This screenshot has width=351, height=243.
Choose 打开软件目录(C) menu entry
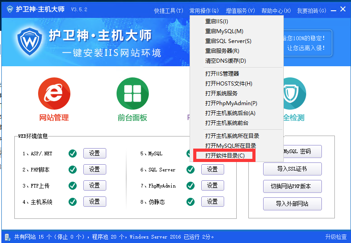tap(225, 156)
